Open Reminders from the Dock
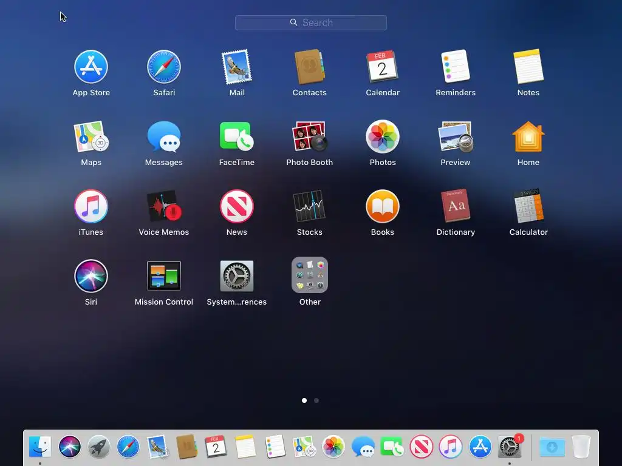This screenshot has height=466, width=622. click(275, 447)
